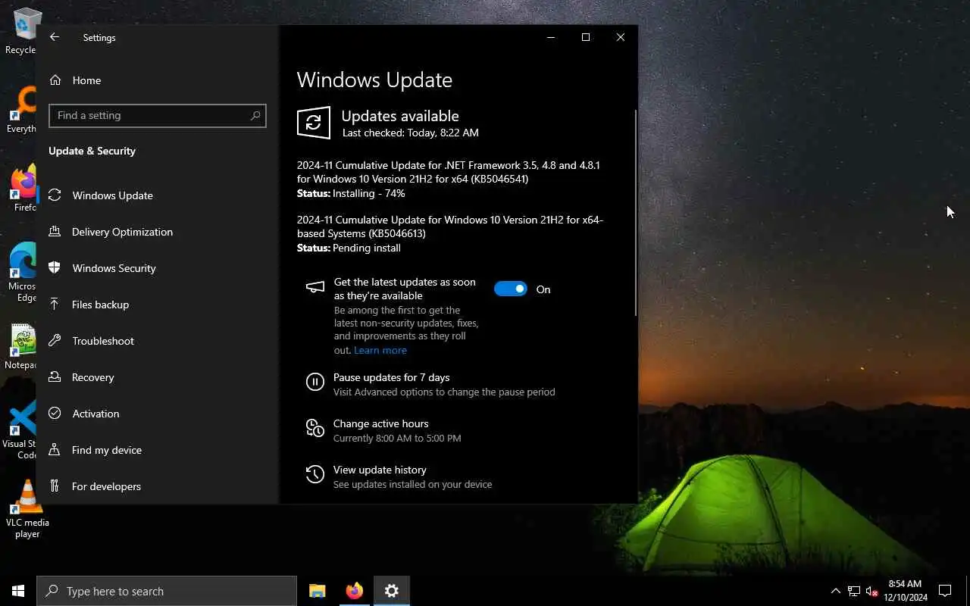Select the Recycle Bin desktop icon

point(23,30)
